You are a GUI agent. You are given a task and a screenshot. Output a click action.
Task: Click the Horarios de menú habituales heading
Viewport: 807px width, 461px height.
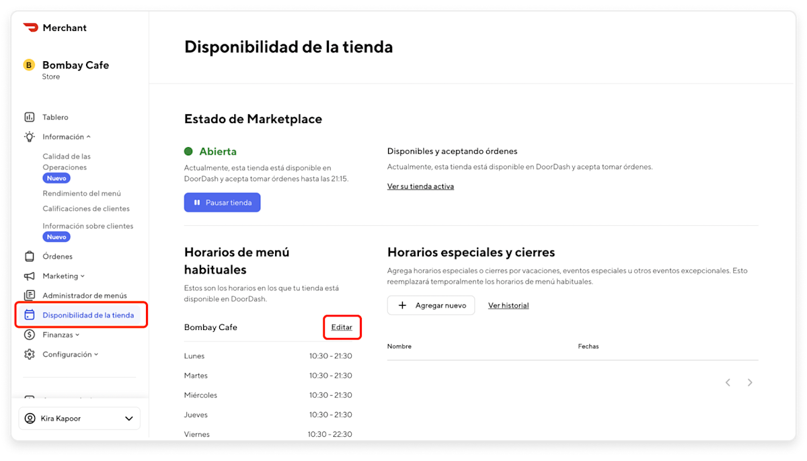(x=237, y=261)
